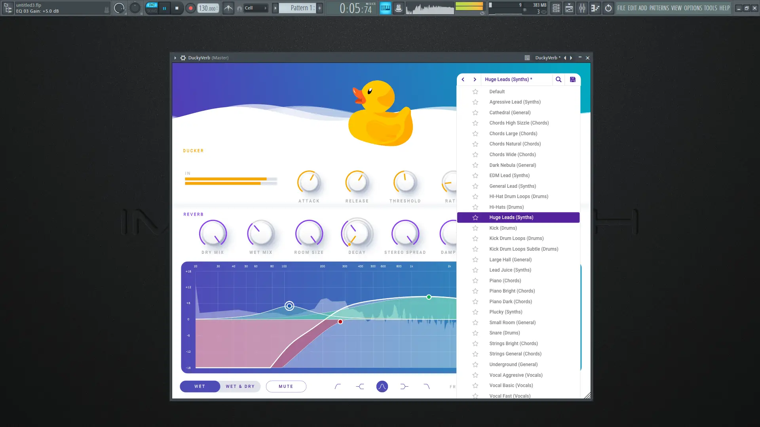This screenshot has width=760, height=427.
Task: Click the save preset floppy icon
Action: tap(572, 79)
